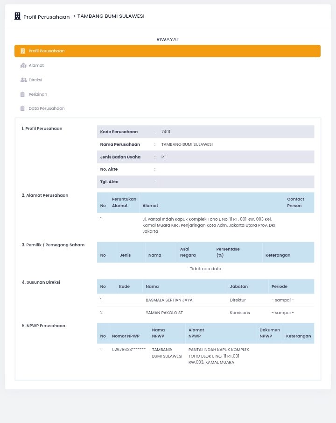Click the people icon next to Direksi
Viewport: 336px width, 423px height.
pos(23,80)
